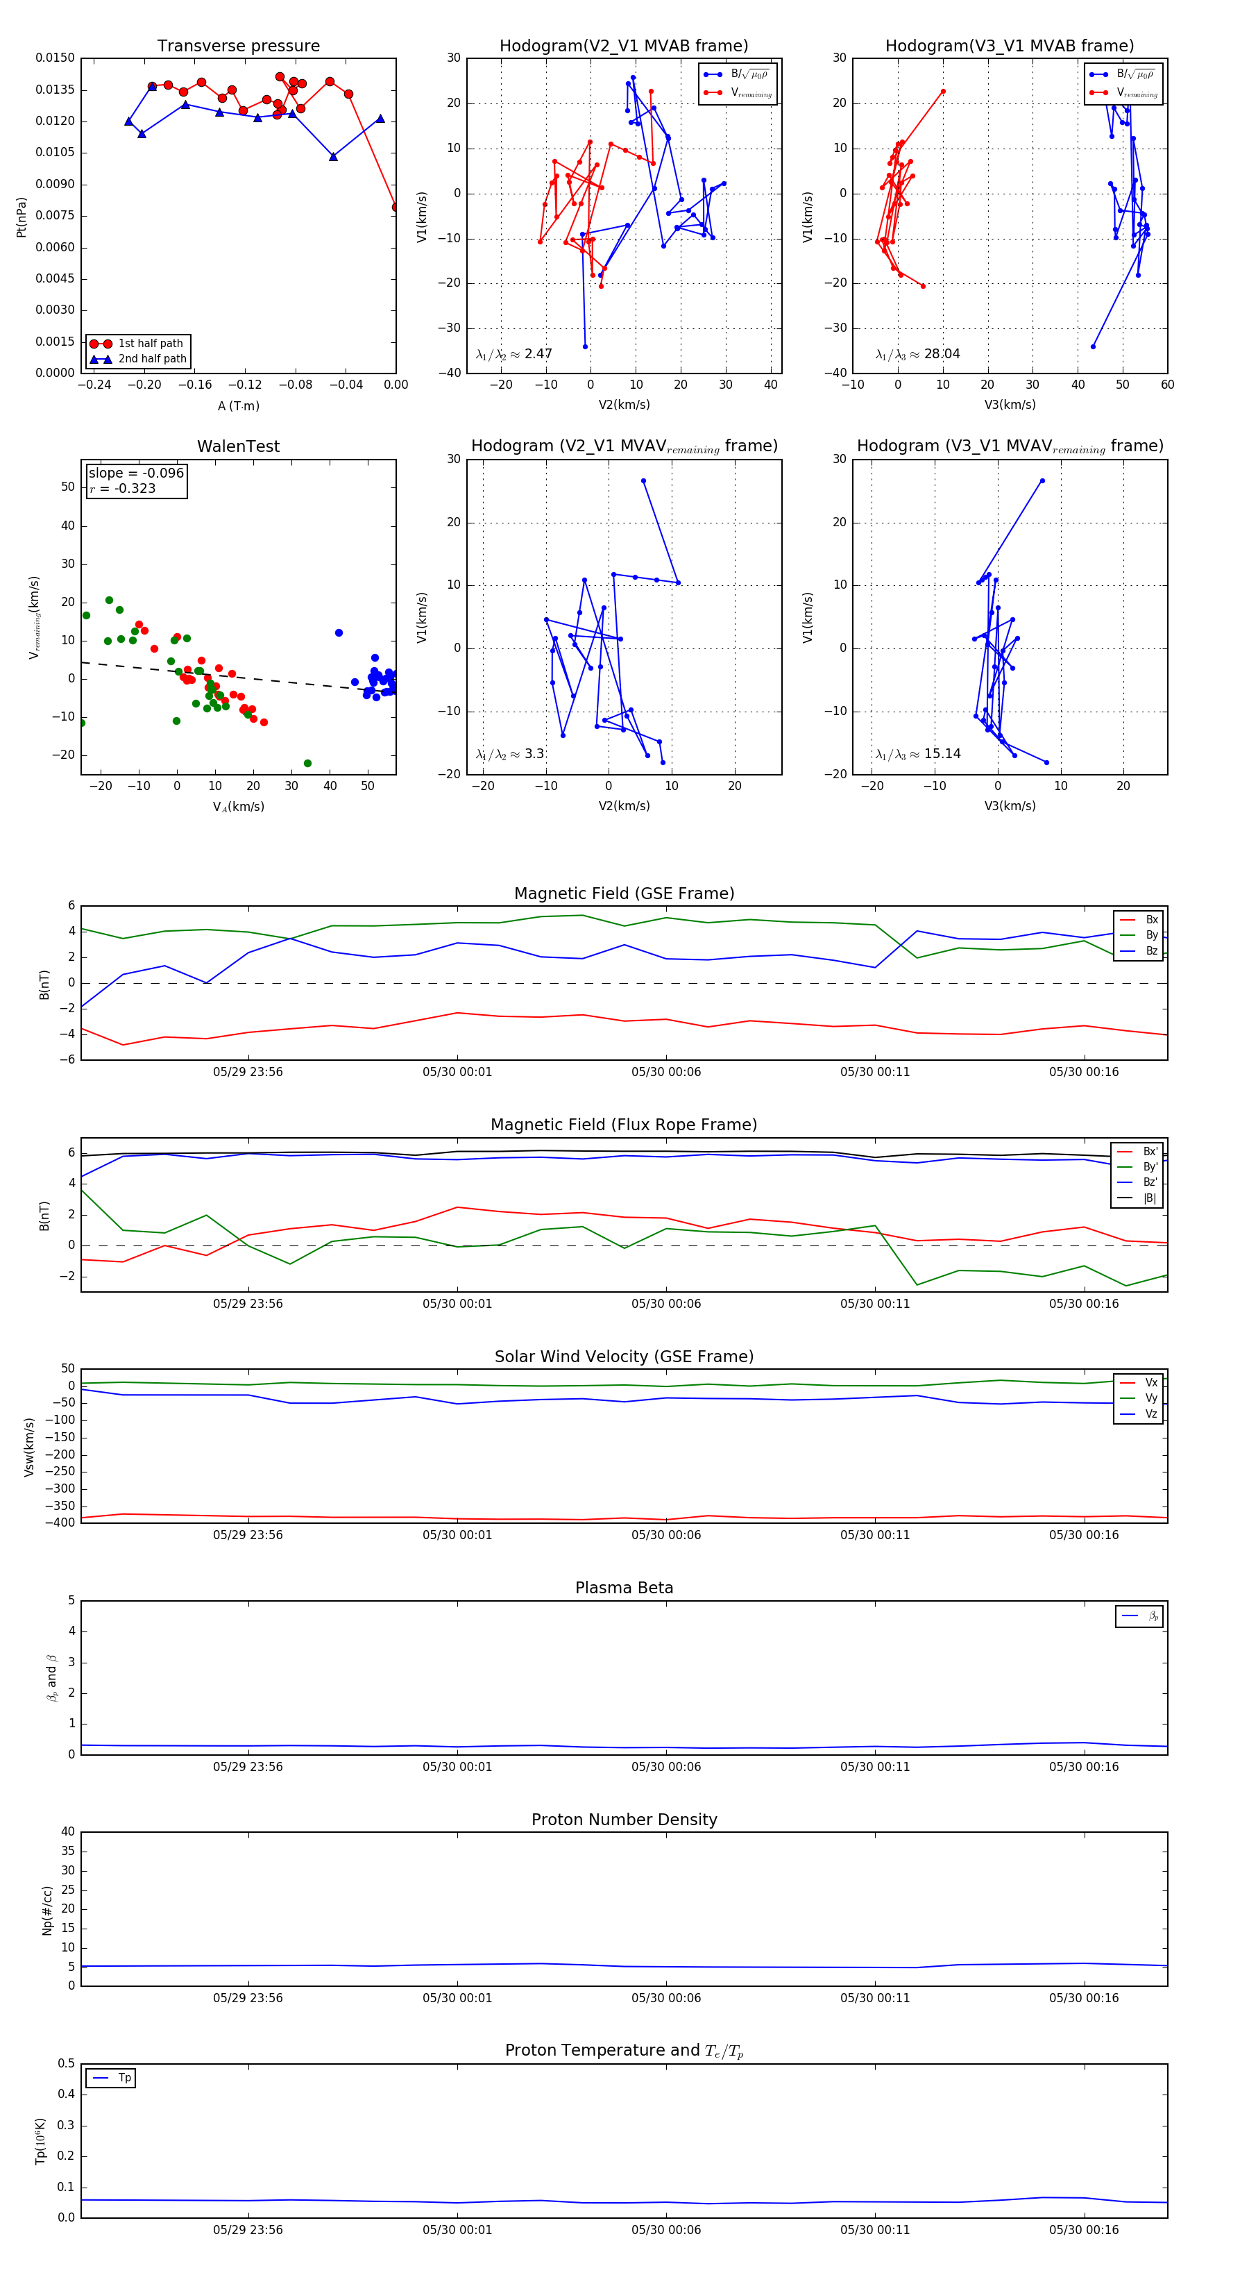This screenshot has height=2291, width=1249.
Task: Click the 'A (T·m)' x-axis label
Action: coord(238,405)
